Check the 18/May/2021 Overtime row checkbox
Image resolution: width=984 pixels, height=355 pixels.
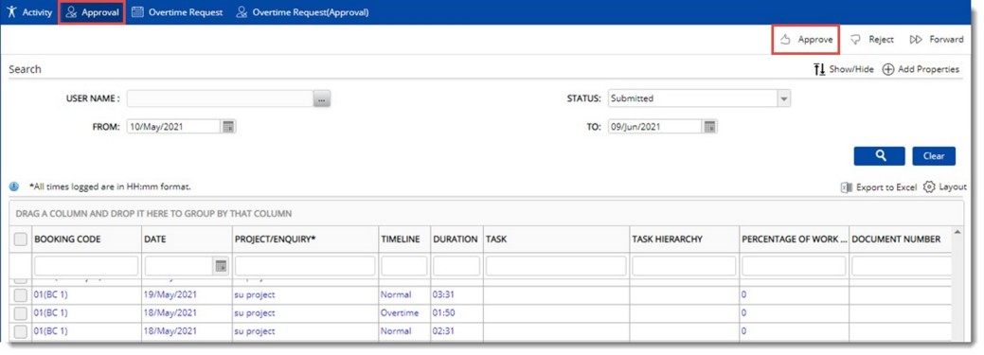21,313
